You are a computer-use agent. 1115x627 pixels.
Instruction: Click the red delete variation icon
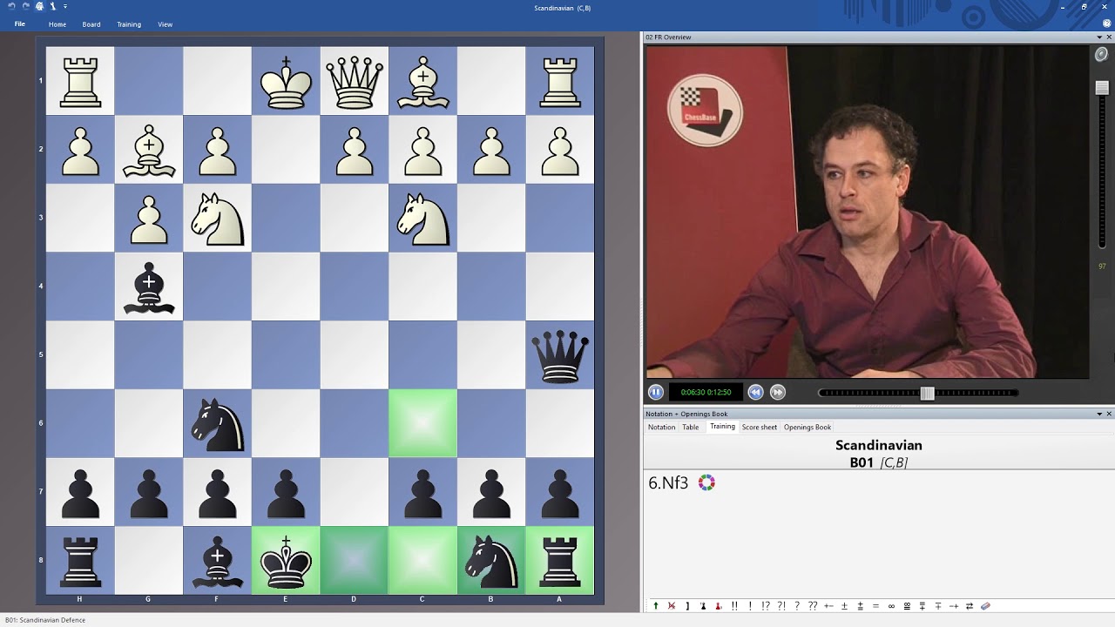pos(672,606)
